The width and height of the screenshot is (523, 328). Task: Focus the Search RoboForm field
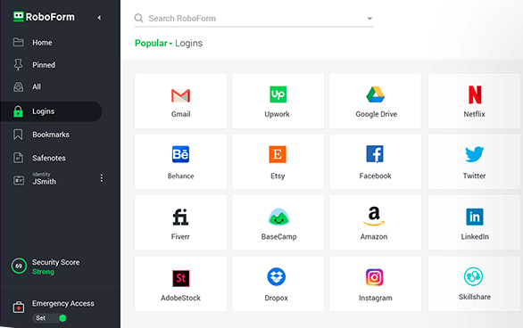253,19
